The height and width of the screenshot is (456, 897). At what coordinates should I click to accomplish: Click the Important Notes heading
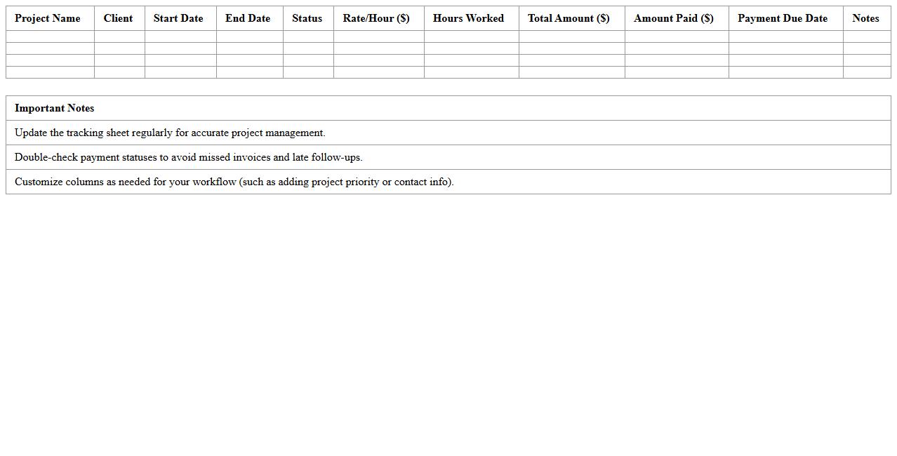(x=55, y=108)
